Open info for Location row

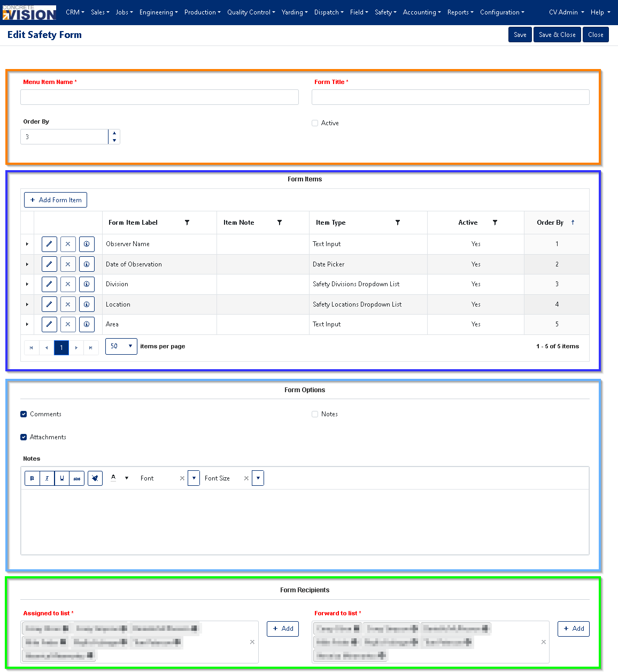click(87, 304)
